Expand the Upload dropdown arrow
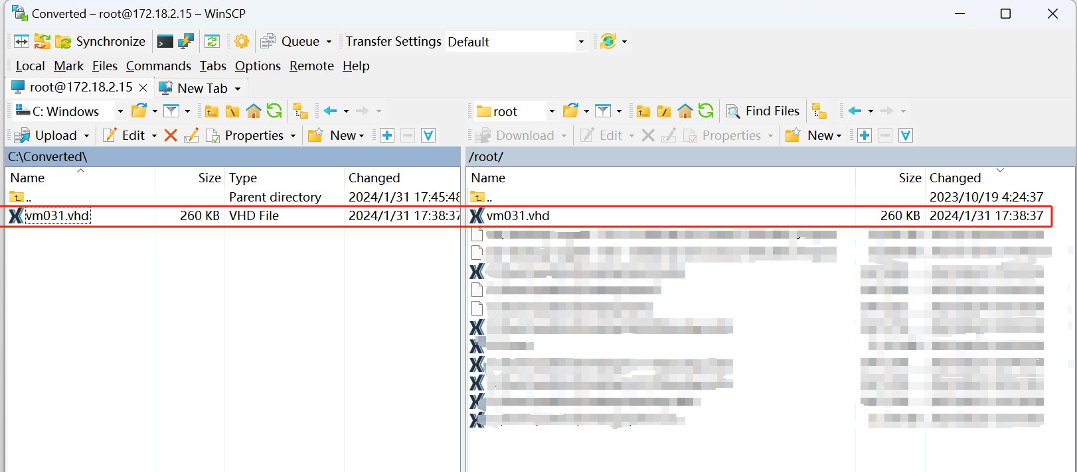1077x472 pixels. pyautogui.click(x=86, y=136)
